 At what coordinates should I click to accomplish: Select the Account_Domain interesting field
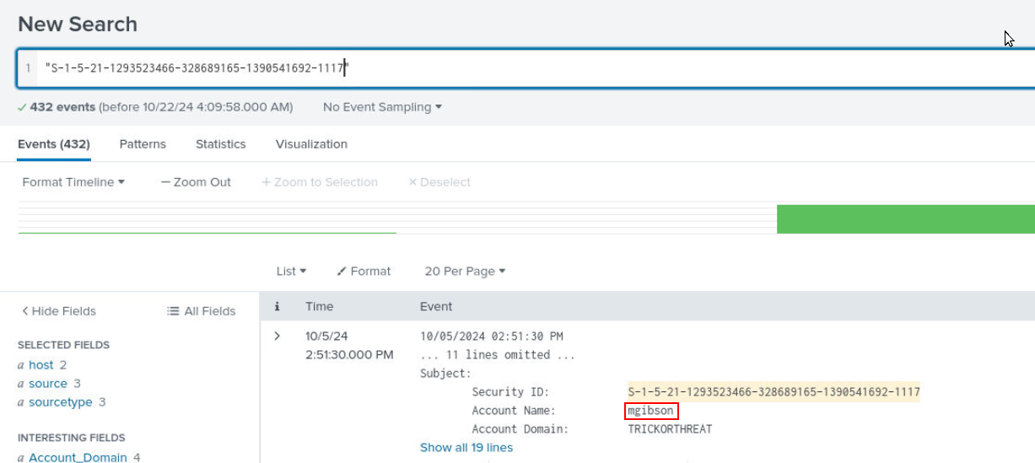[78, 457]
